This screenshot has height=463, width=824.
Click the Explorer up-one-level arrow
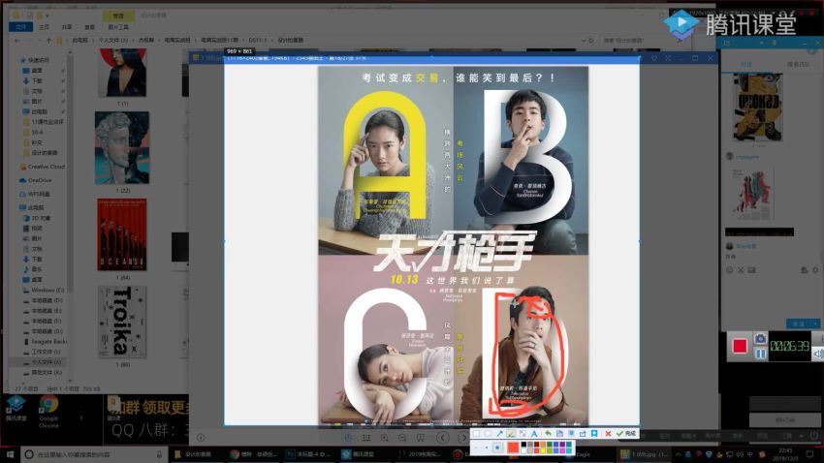pyautogui.click(x=48, y=41)
